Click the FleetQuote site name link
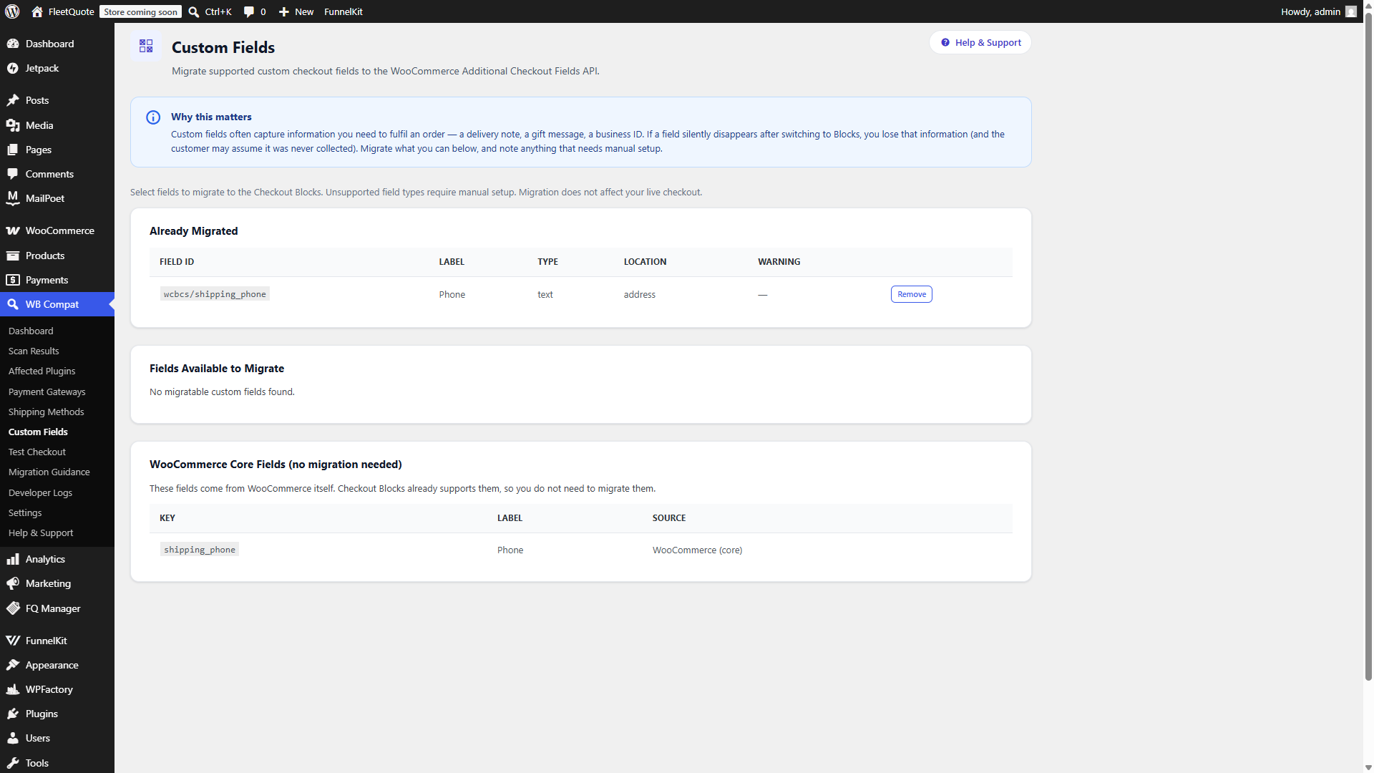 coord(71,11)
